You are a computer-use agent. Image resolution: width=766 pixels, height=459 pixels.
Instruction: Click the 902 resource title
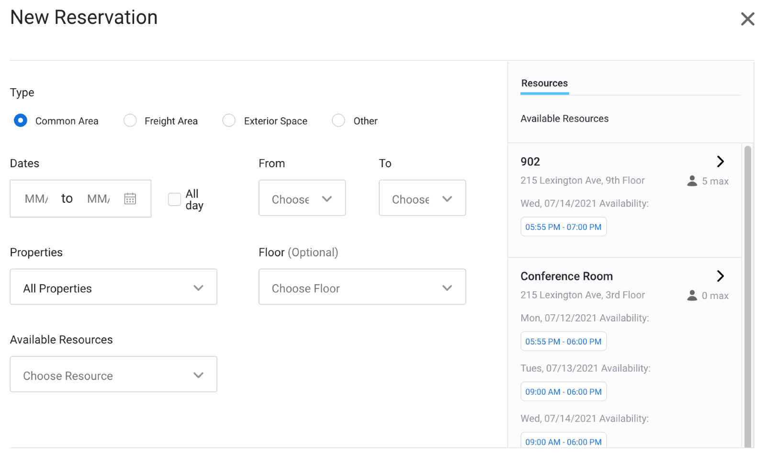point(530,161)
